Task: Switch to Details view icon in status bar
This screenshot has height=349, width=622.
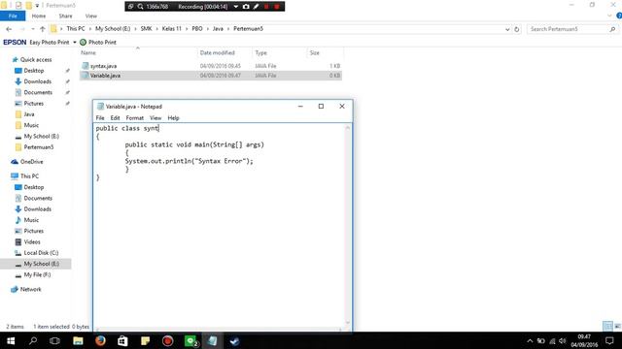Action: [x=607, y=326]
